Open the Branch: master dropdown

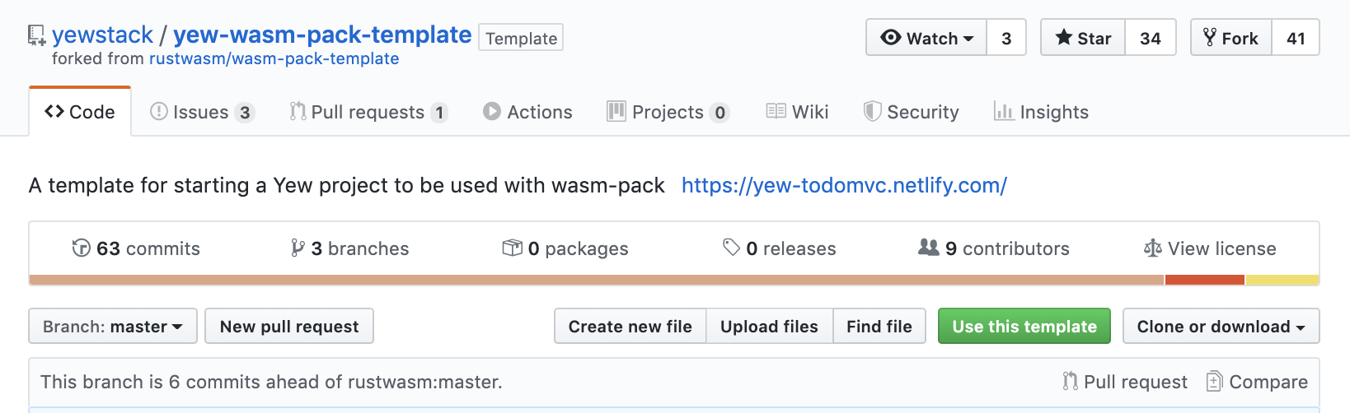click(113, 326)
